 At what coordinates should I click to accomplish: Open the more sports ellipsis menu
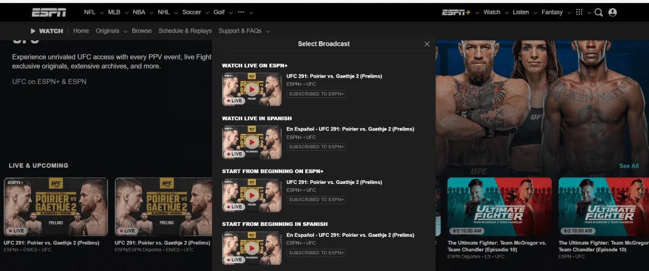click(x=241, y=13)
